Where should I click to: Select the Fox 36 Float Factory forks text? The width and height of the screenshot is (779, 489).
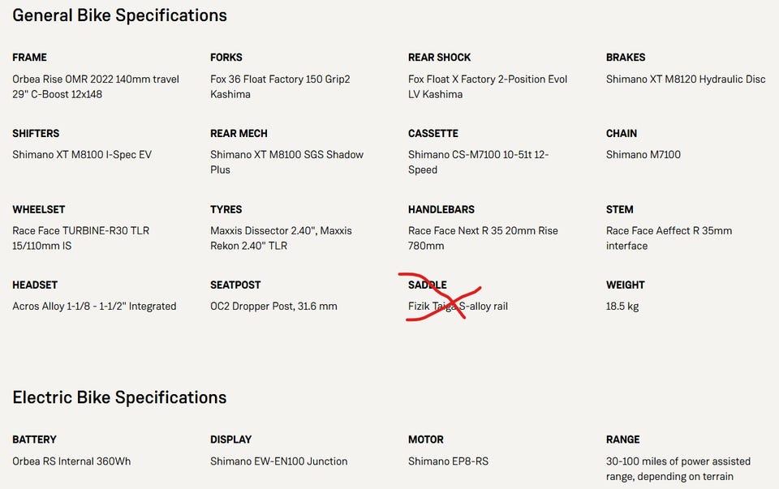coord(280,87)
